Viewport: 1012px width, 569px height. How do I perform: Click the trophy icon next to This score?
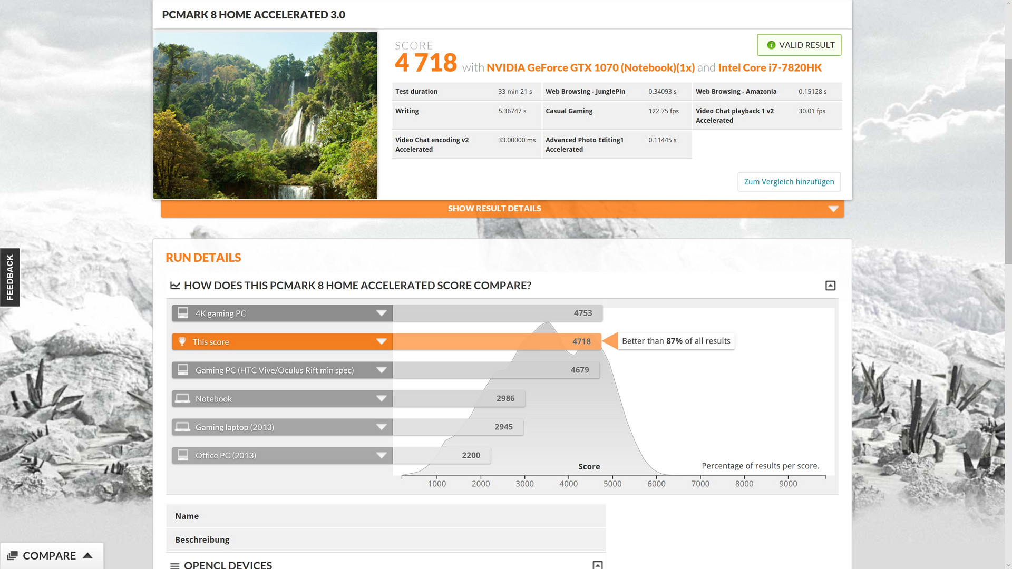point(182,341)
